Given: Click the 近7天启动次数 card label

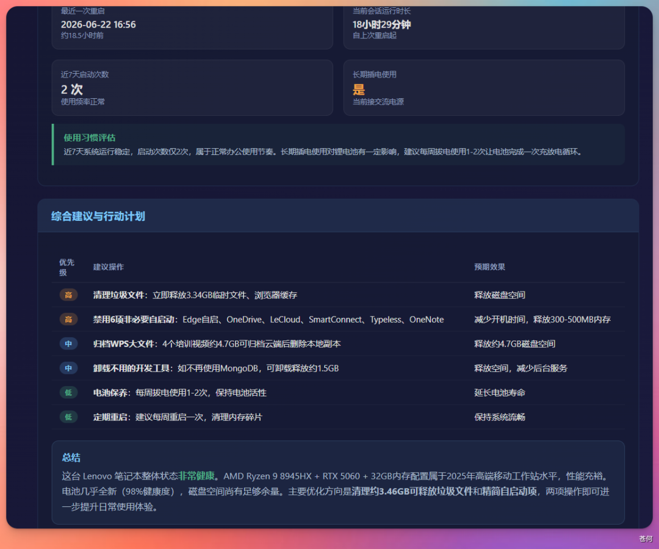Looking at the screenshot, I should [84, 74].
